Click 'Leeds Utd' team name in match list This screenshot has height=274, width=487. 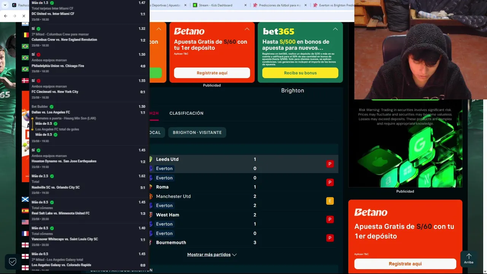point(167,159)
